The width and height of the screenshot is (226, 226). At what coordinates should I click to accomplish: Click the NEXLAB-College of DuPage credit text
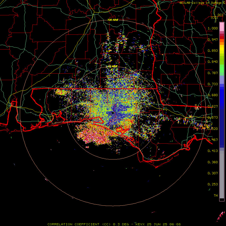[x=203, y=3]
